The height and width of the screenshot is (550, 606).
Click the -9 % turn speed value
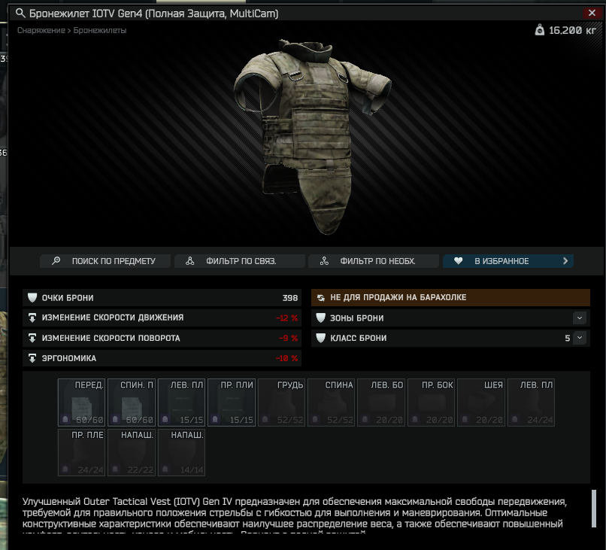(x=288, y=338)
